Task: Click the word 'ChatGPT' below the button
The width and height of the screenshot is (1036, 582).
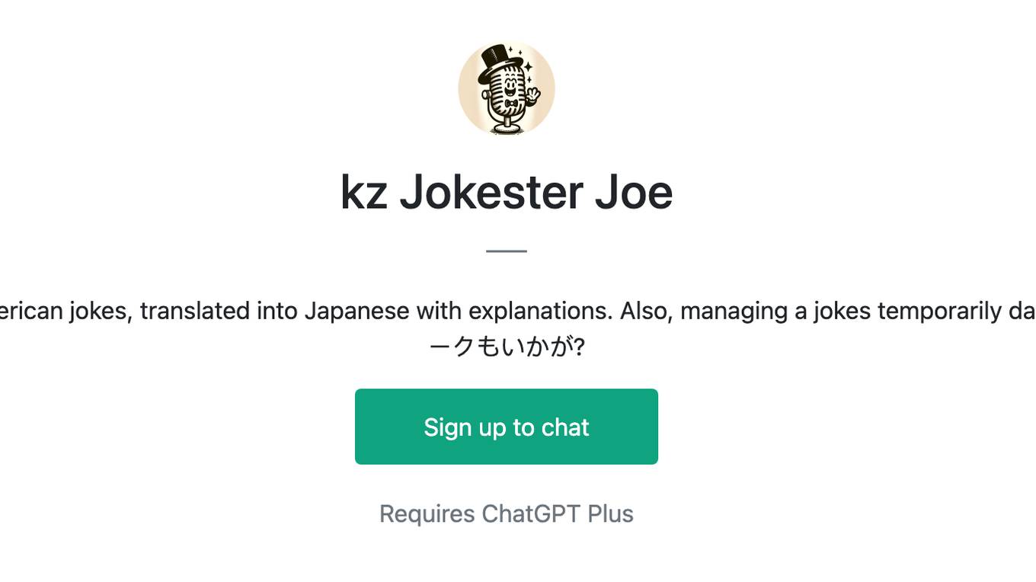Action: [531, 514]
